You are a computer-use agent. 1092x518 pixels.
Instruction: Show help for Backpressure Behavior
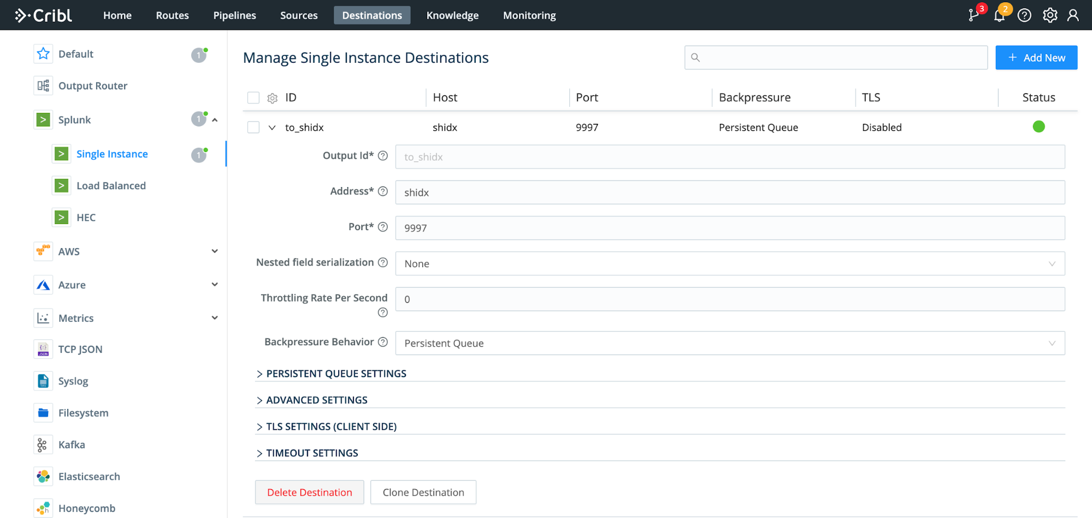tap(383, 342)
